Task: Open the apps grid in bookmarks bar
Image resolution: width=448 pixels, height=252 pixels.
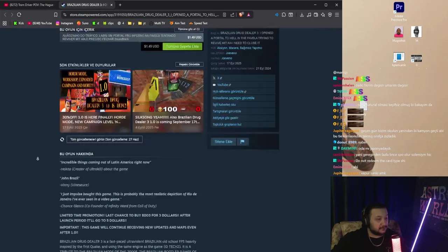Action: click(x=5, y=23)
